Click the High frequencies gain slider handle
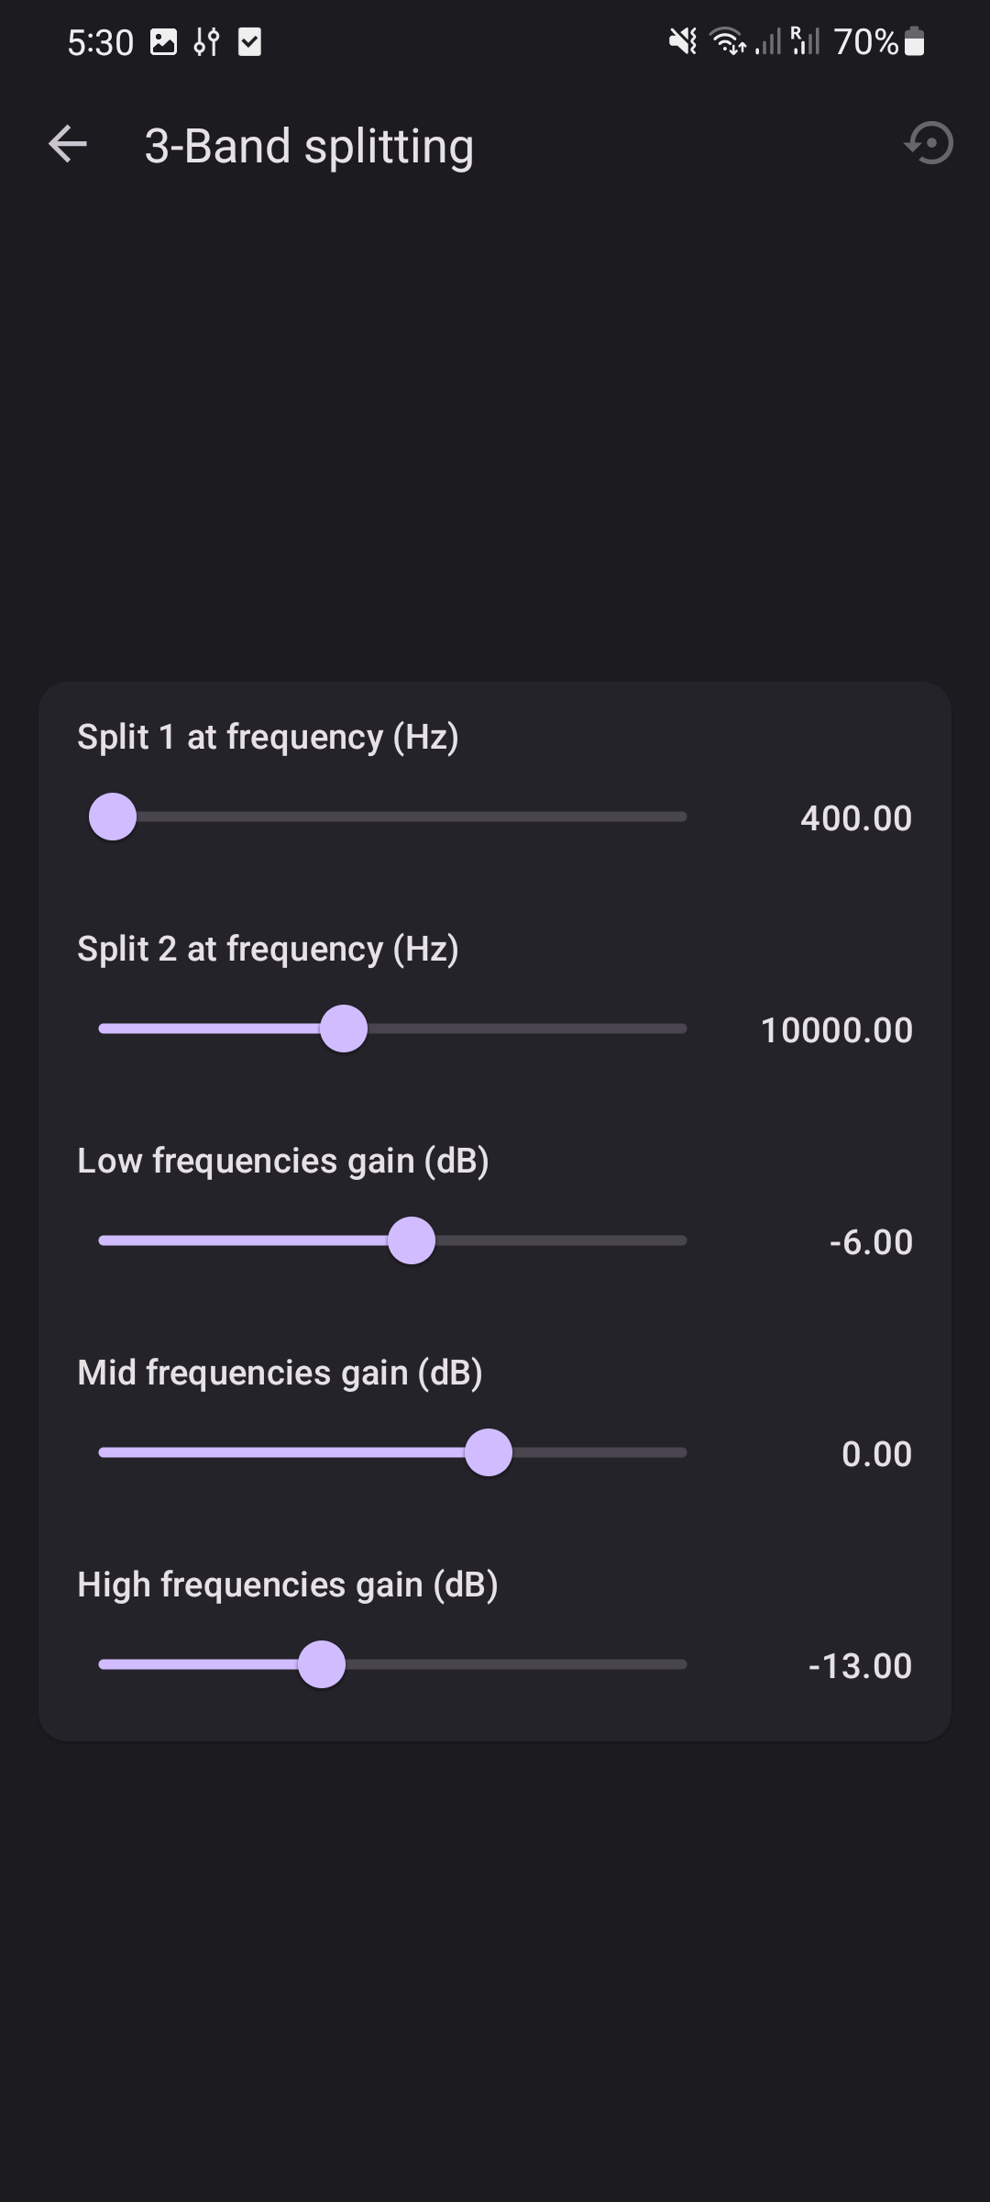990x2202 pixels. (322, 1664)
